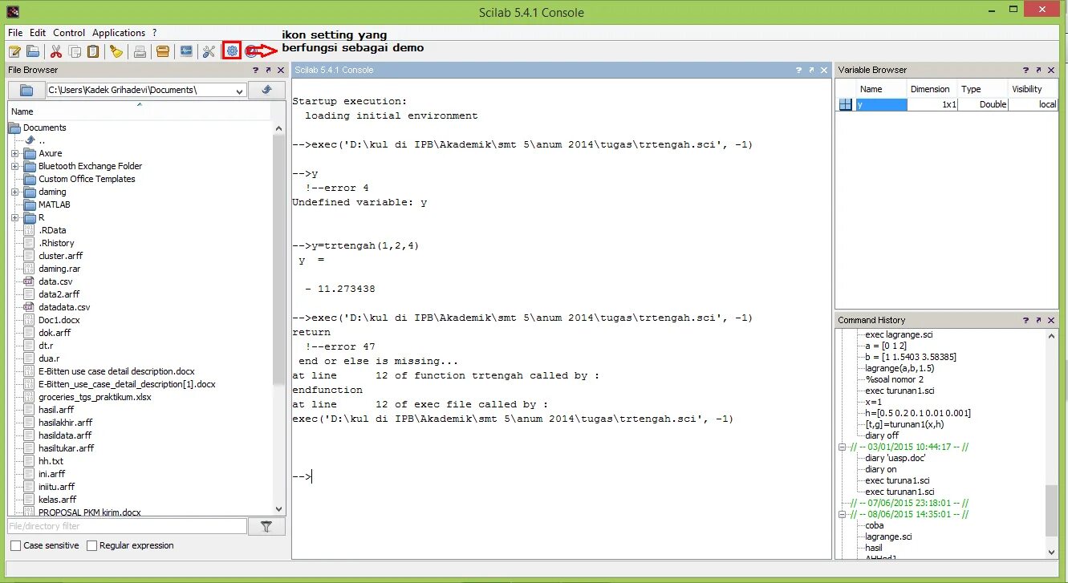Click the Console panel help icon
Image resolution: width=1068 pixels, height=583 pixels.
click(798, 71)
